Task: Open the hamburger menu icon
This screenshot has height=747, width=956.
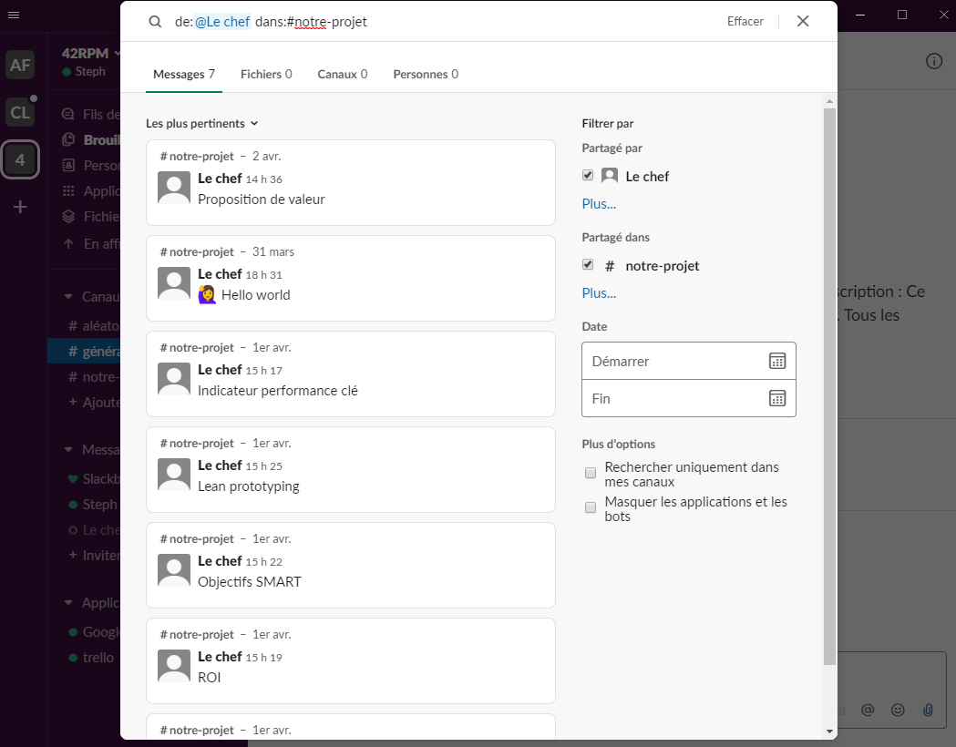Action: point(14,15)
